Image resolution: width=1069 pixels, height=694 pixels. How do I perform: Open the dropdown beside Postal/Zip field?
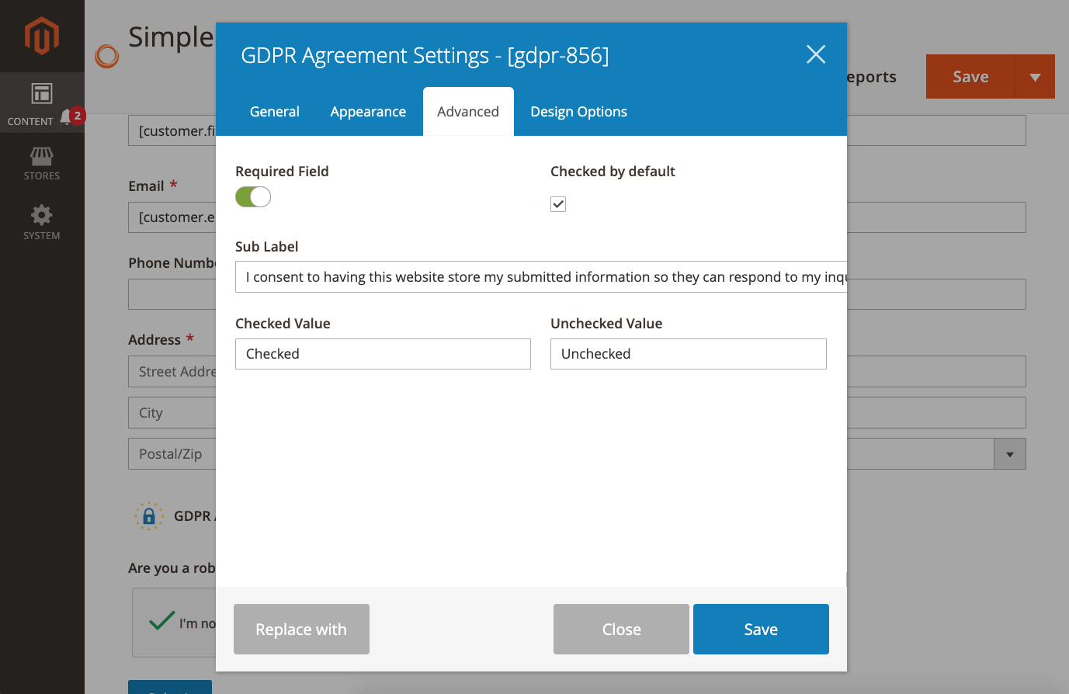(1009, 454)
